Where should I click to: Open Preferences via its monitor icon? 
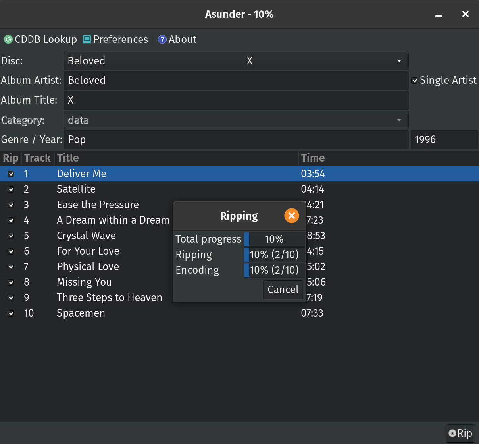[87, 39]
